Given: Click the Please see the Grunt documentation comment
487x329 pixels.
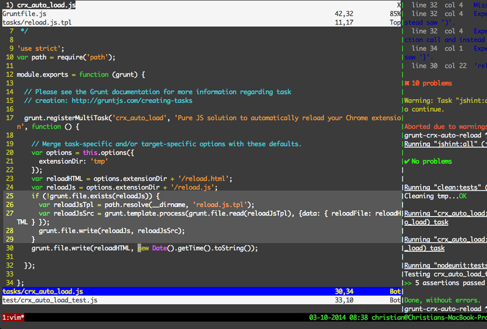Looking at the screenshot, I should (158, 92).
